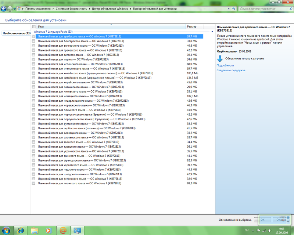294x235 pixels.
Task: Click the Control Panel icon in address bar
Action: pyautogui.click(x=19, y=8)
